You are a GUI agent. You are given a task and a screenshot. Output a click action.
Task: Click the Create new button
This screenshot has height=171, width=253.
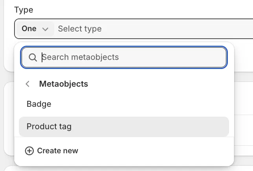click(x=51, y=151)
